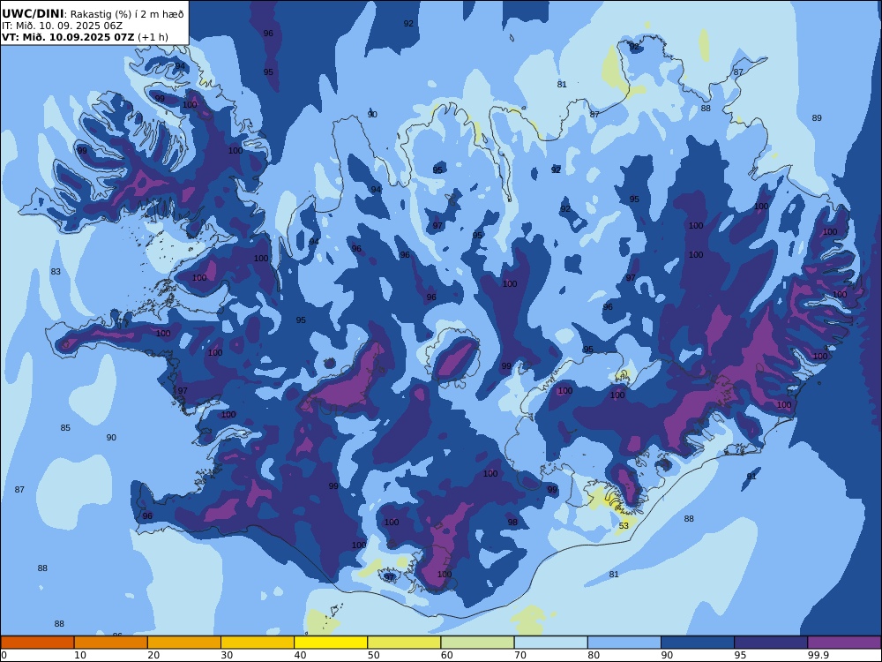This screenshot has height=662, width=882.
Task: Click the 'IT: Mið. 10. 09. 2025 06Z' line
Action: click(x=63, y=26)
